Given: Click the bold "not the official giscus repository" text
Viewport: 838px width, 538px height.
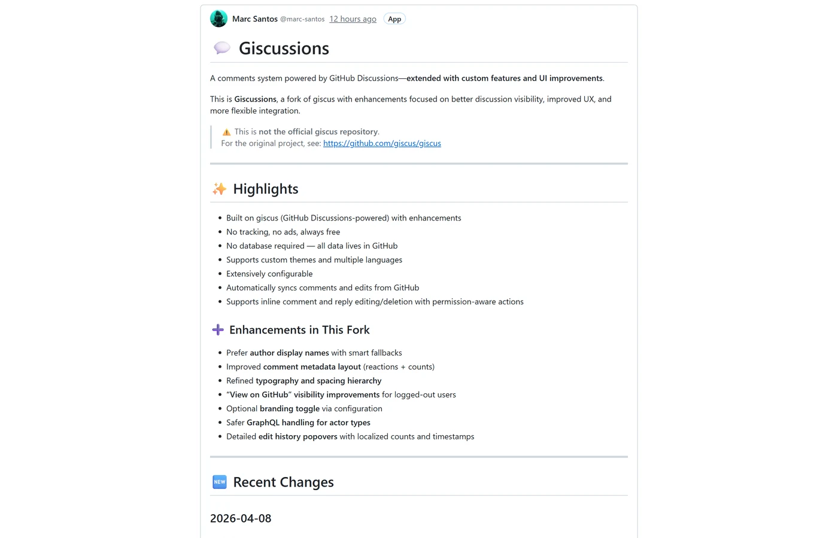Looking at the screenshot, I should (318, 132).
